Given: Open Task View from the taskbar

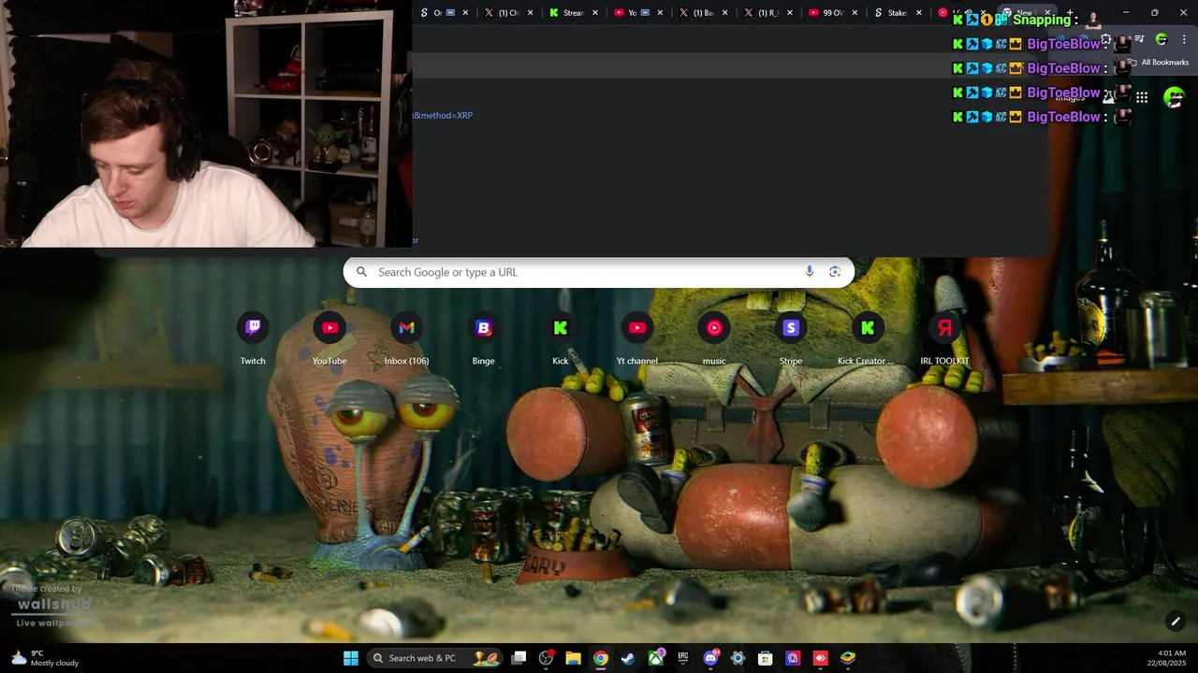Looking at the screenshot, I should pyautogui.click(x=519, y=658).
